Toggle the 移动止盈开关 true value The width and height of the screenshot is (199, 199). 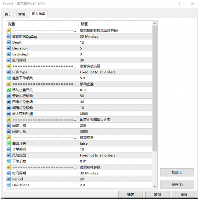click(x=115, y=90)
